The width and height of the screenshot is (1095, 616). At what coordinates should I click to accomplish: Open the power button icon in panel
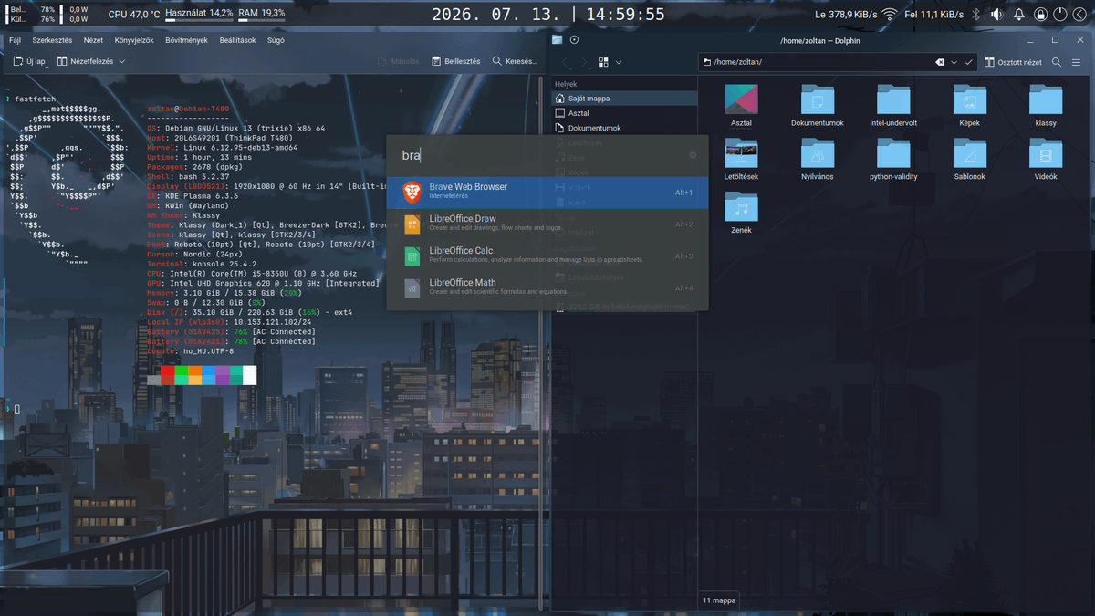tap(1059, 14)
